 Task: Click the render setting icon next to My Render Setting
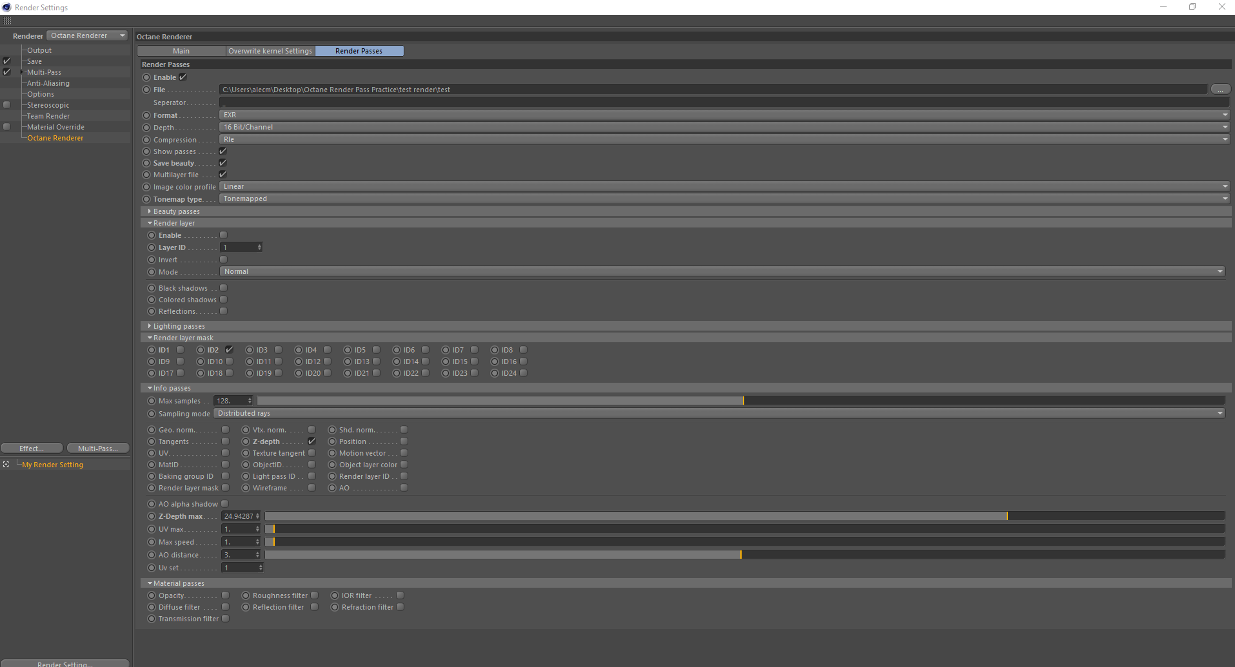(6, 464)
